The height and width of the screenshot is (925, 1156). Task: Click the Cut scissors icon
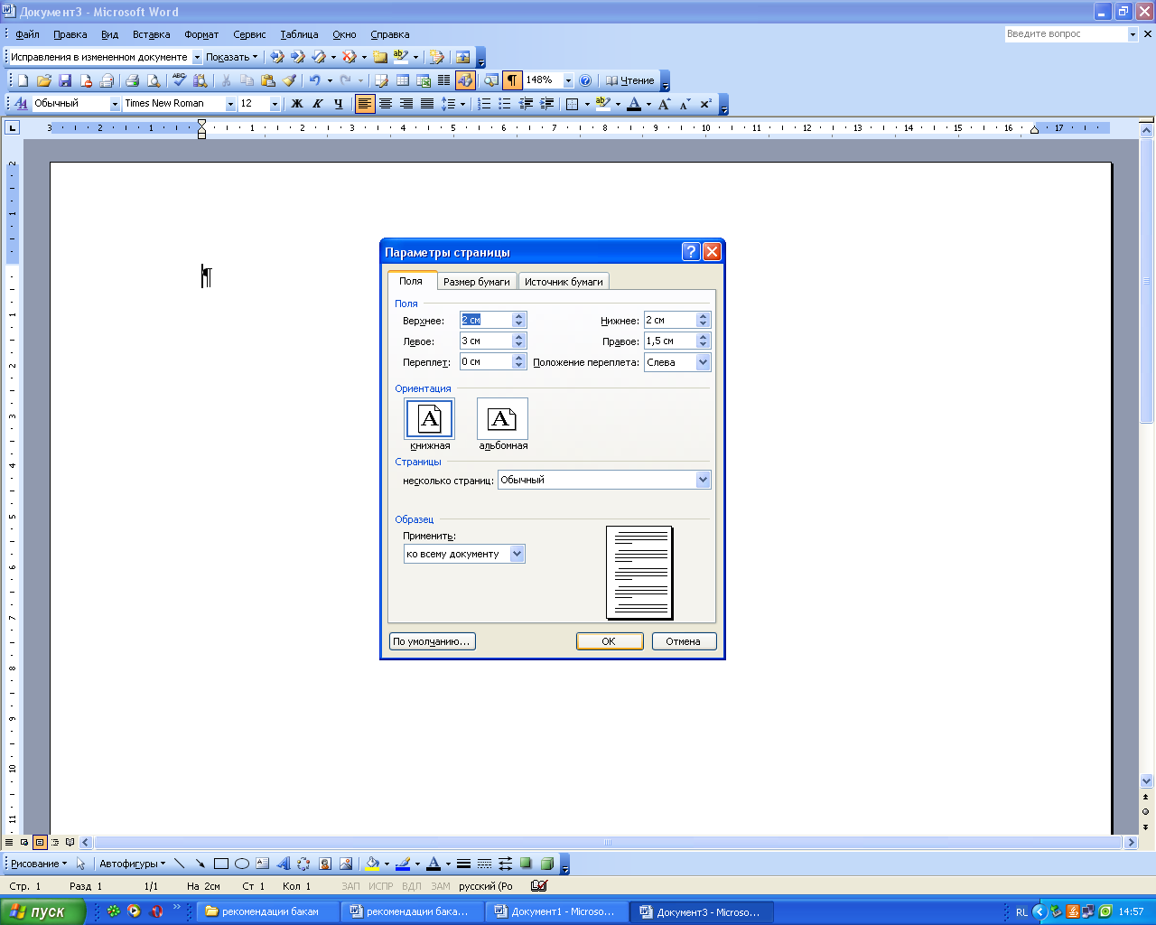[x=226, y=80]
